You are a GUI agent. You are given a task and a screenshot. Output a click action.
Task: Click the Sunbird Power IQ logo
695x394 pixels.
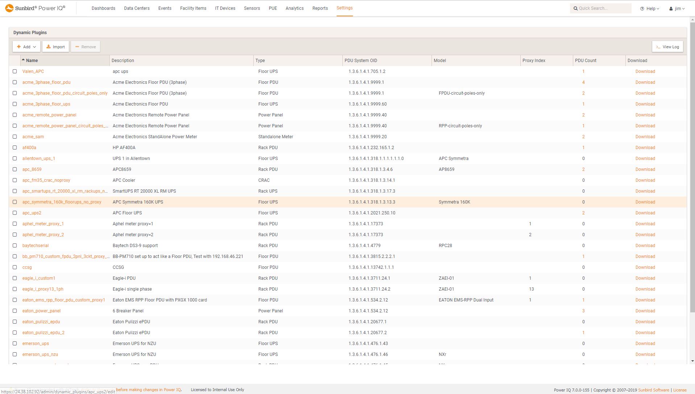point(34,8)
